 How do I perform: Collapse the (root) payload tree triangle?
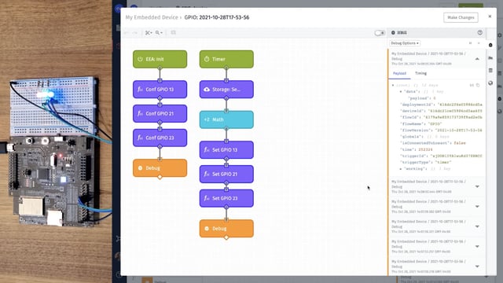click(x=393, y=86)
